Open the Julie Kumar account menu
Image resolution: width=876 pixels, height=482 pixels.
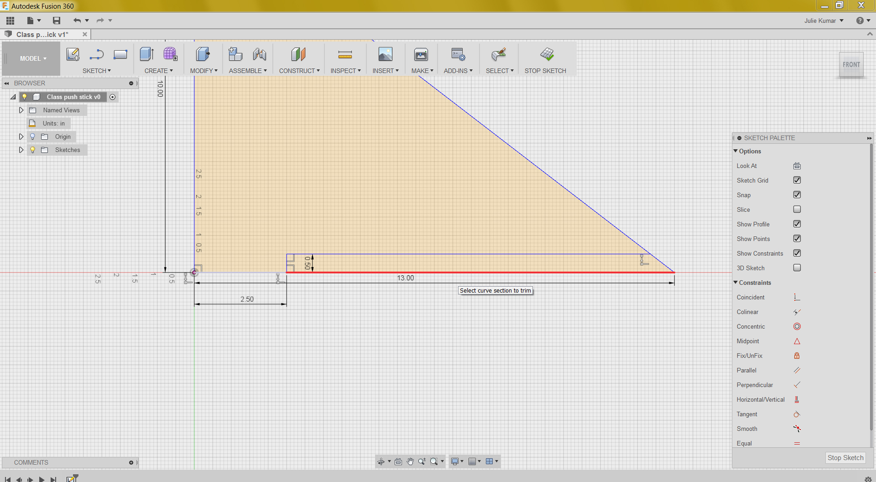click(x=824, y=21)
